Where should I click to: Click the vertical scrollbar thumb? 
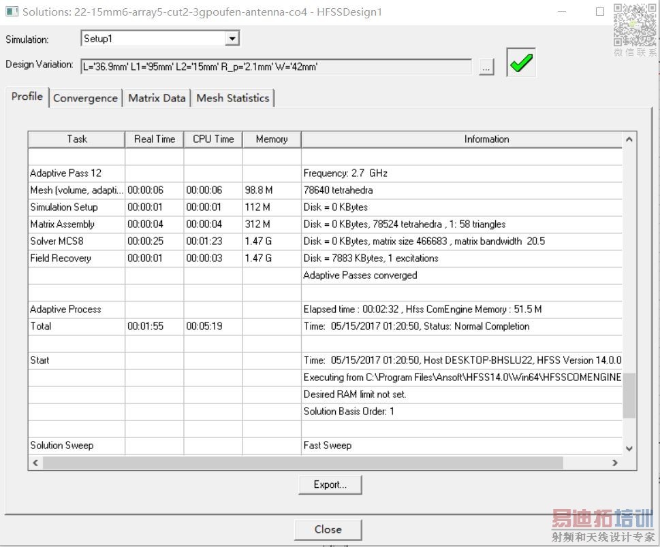tap(629, 395)
